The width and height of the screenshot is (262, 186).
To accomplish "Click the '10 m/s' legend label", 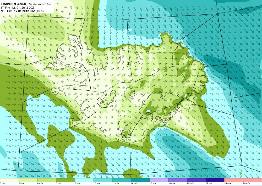I will (97, 183).
